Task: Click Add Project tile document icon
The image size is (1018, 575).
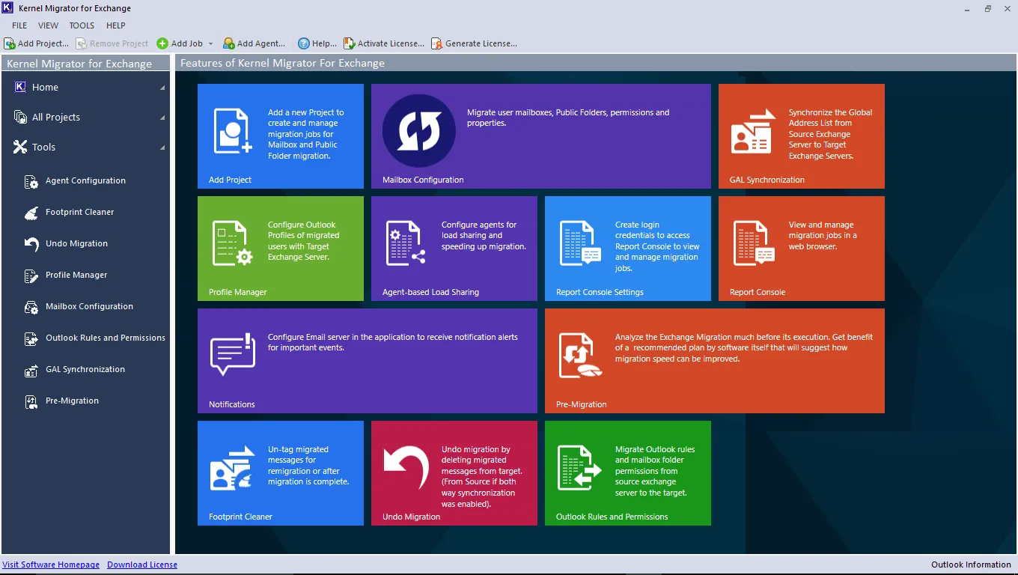Action: [233, 131]
